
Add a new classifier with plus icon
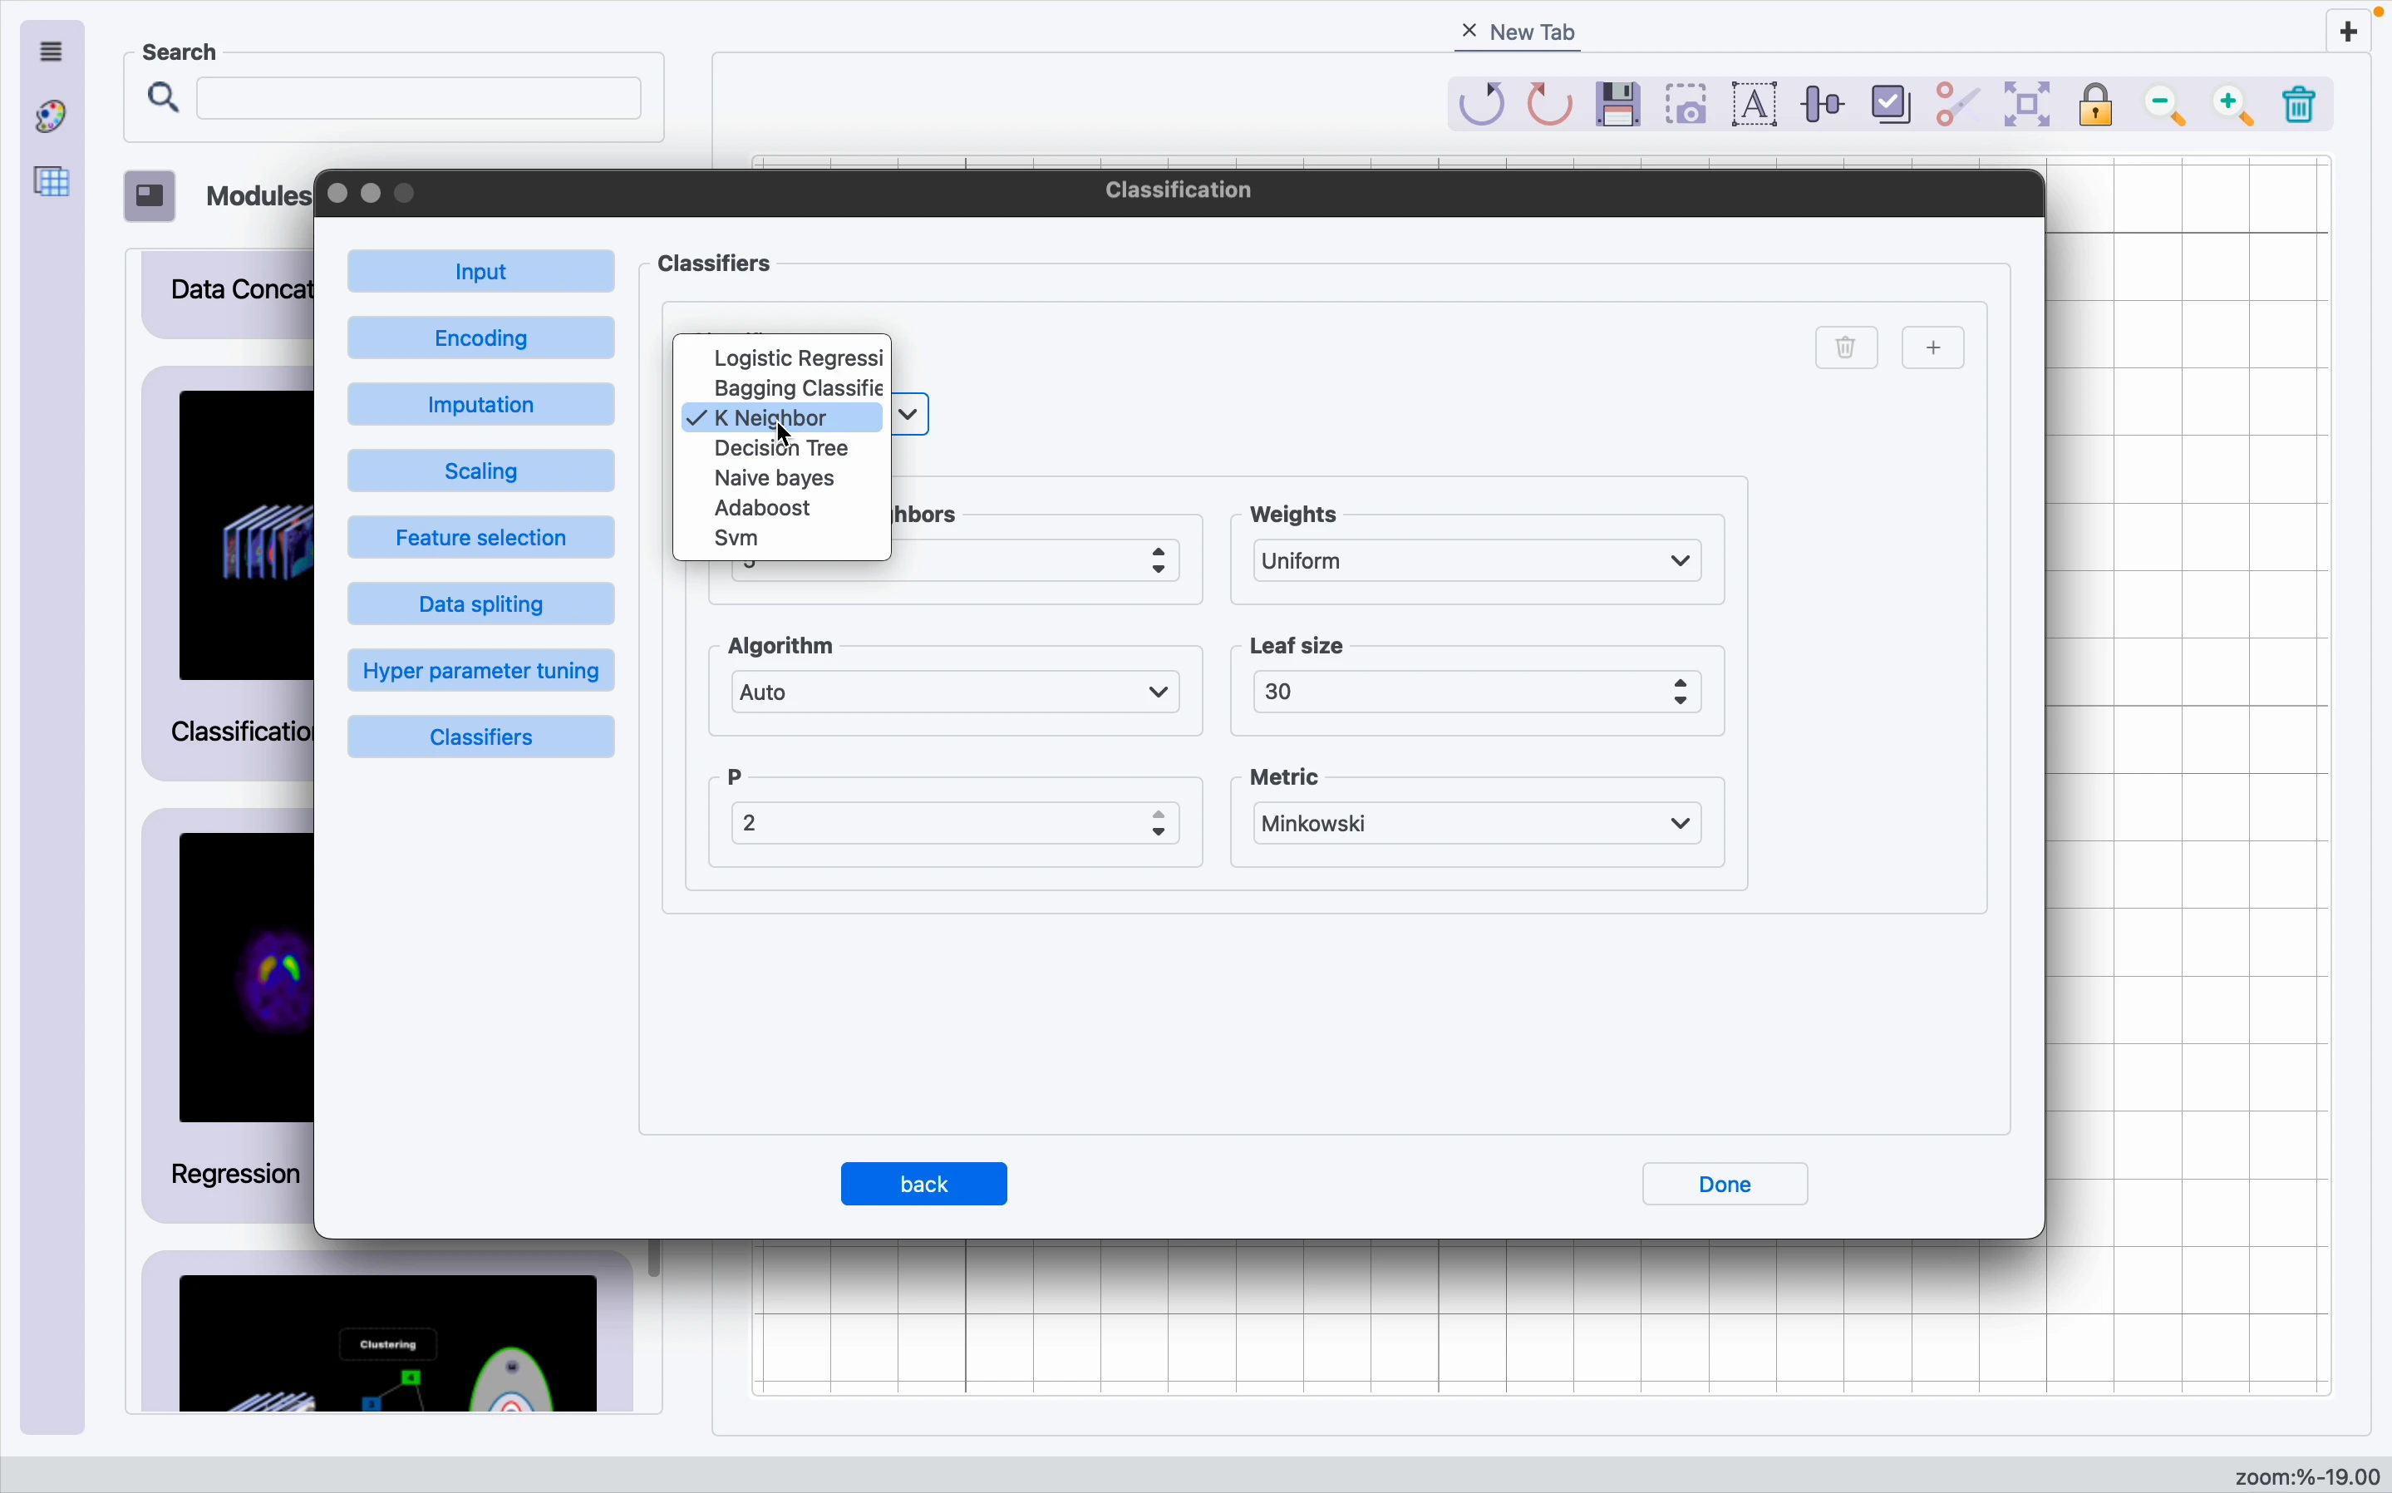(1936, 347)
